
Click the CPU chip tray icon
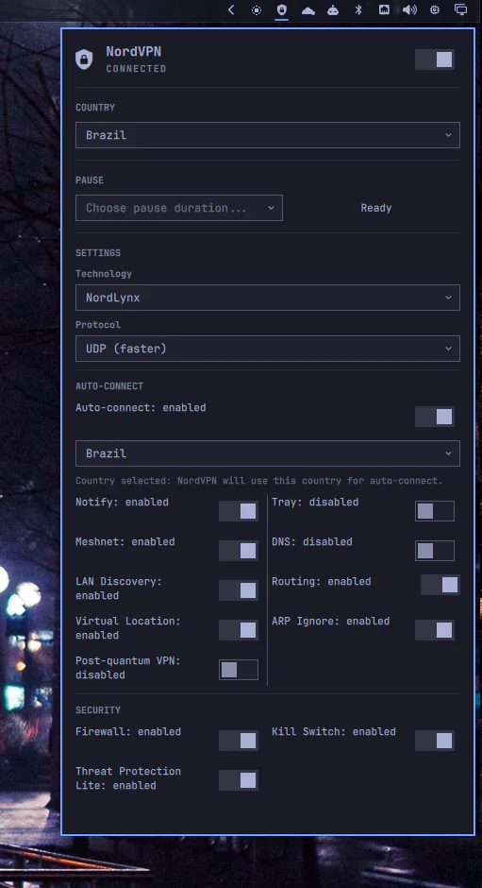[x=435, y=9]
